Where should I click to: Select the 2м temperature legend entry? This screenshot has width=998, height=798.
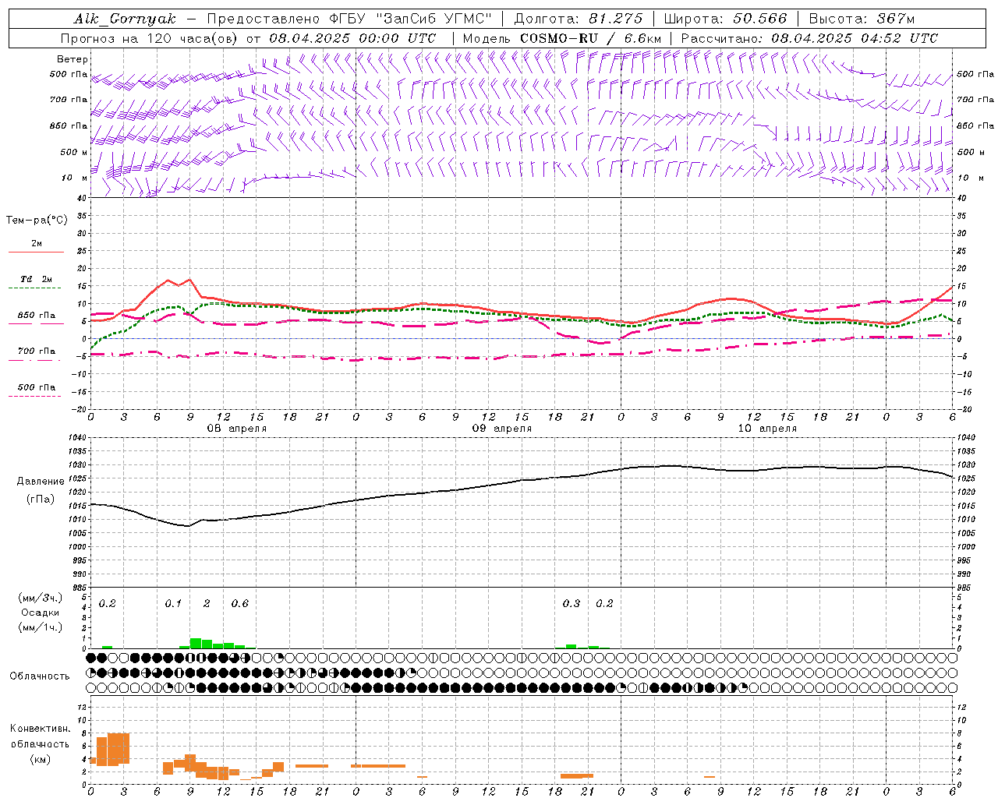pos(37,243)
